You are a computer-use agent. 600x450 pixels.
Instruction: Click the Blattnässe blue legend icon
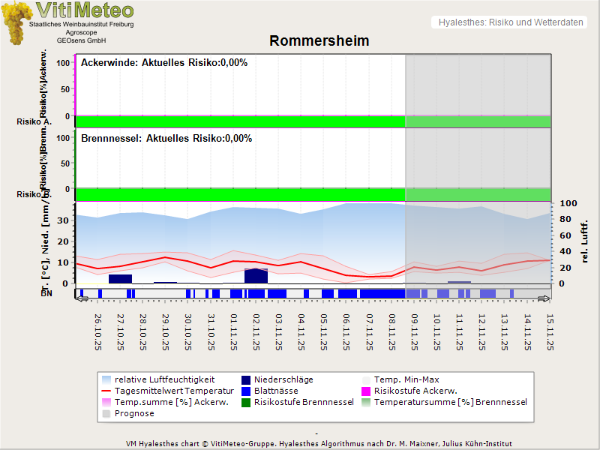click(x=247, y=391)
